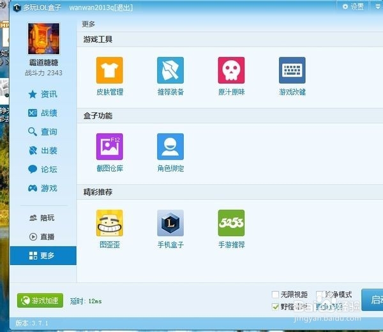Viewport: 383px width, 332px height.
Task: Uncheck the 野怪 timer checkbox
Action: pyautogui.click(x=275, y=306)
